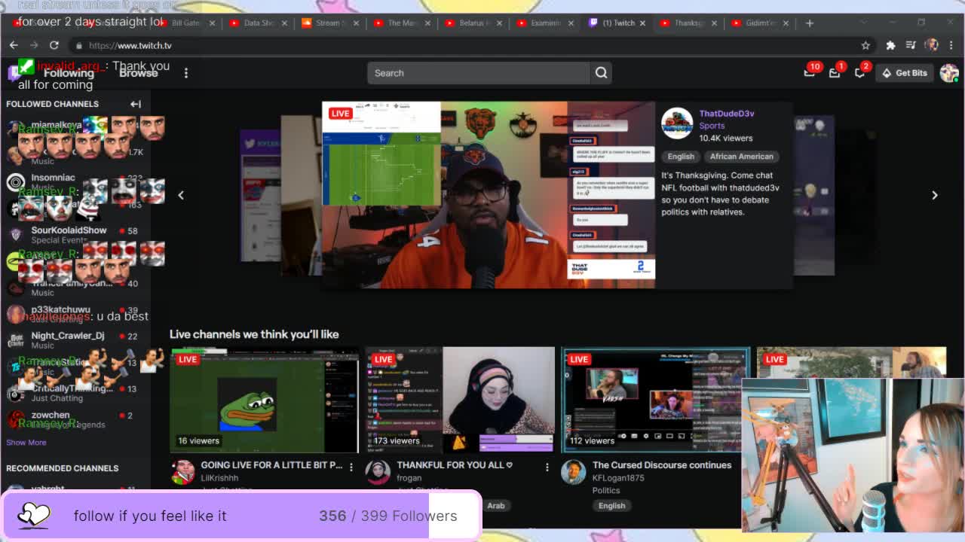The image size is (965, 542).
Task: Click the browser forward arrow
Action: [x=34, y=45]
